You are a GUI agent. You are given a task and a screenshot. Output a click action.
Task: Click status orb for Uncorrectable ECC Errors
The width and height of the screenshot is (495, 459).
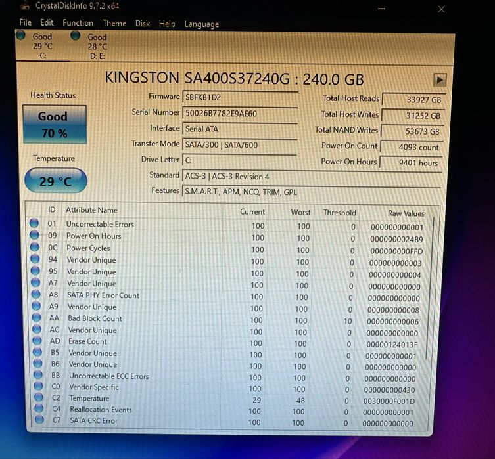(38, 374)
